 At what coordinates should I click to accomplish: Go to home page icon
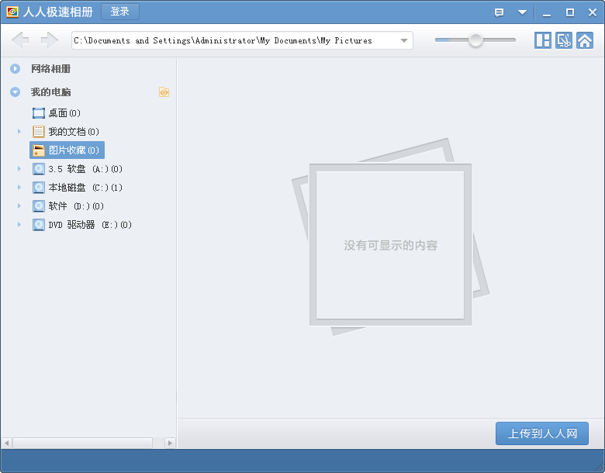point(585,40)
